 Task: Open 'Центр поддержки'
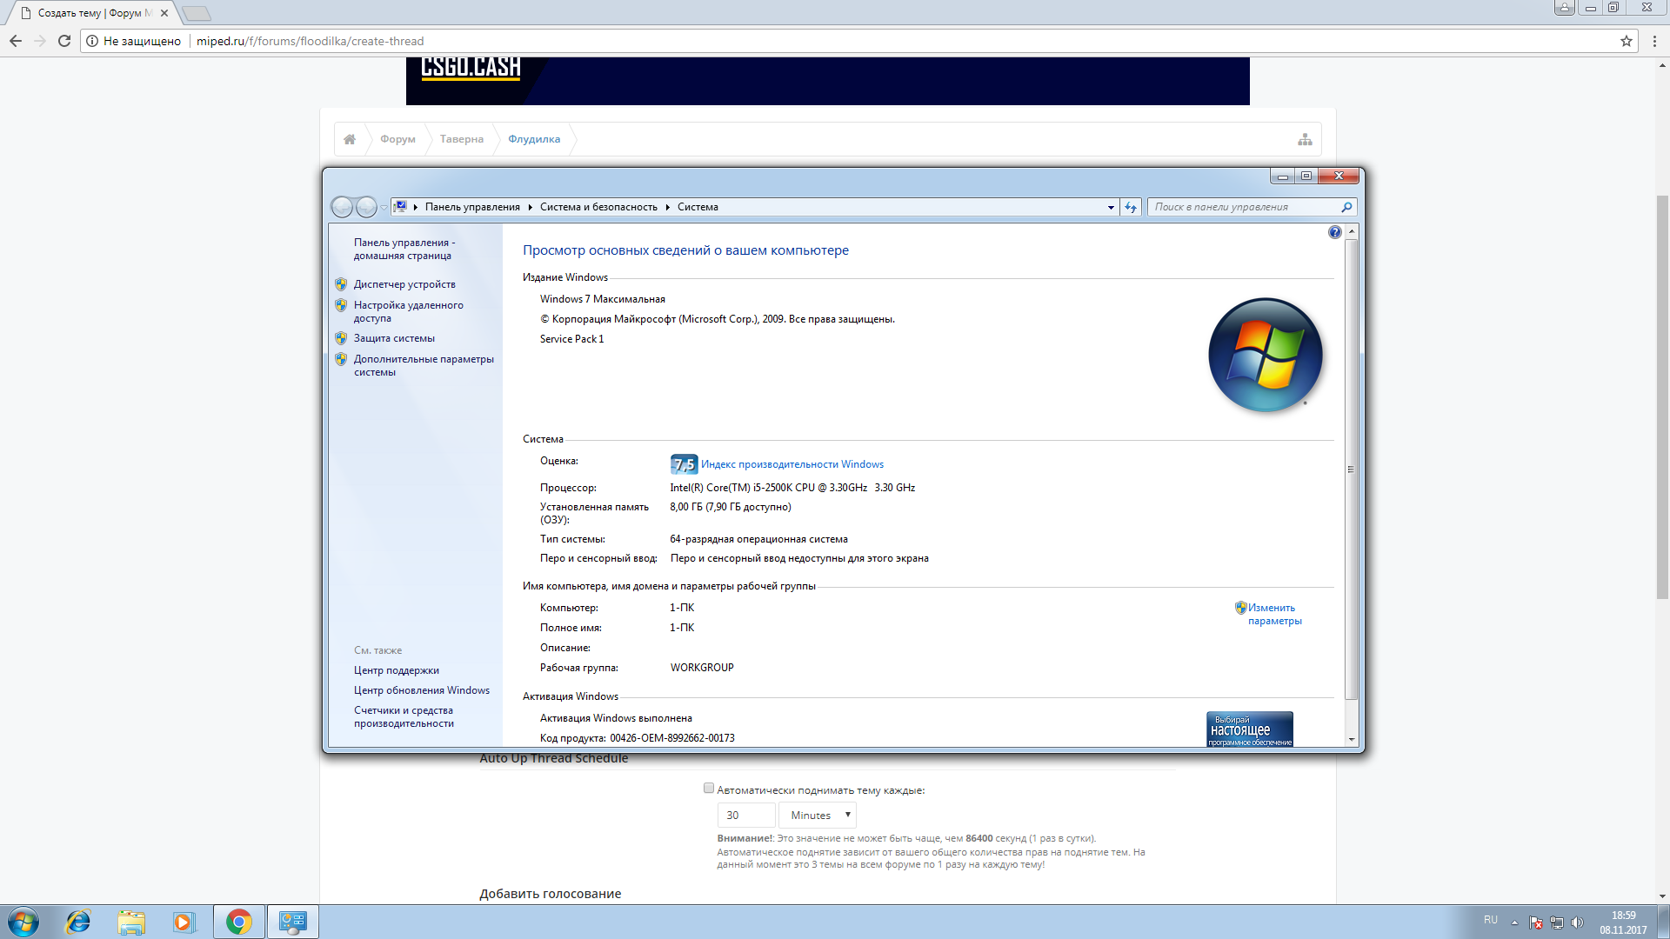click(396, 670)
